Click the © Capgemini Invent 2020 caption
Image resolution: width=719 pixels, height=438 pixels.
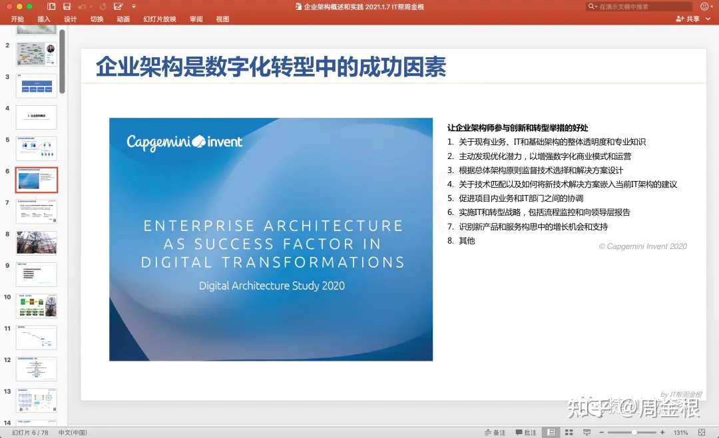643,246
